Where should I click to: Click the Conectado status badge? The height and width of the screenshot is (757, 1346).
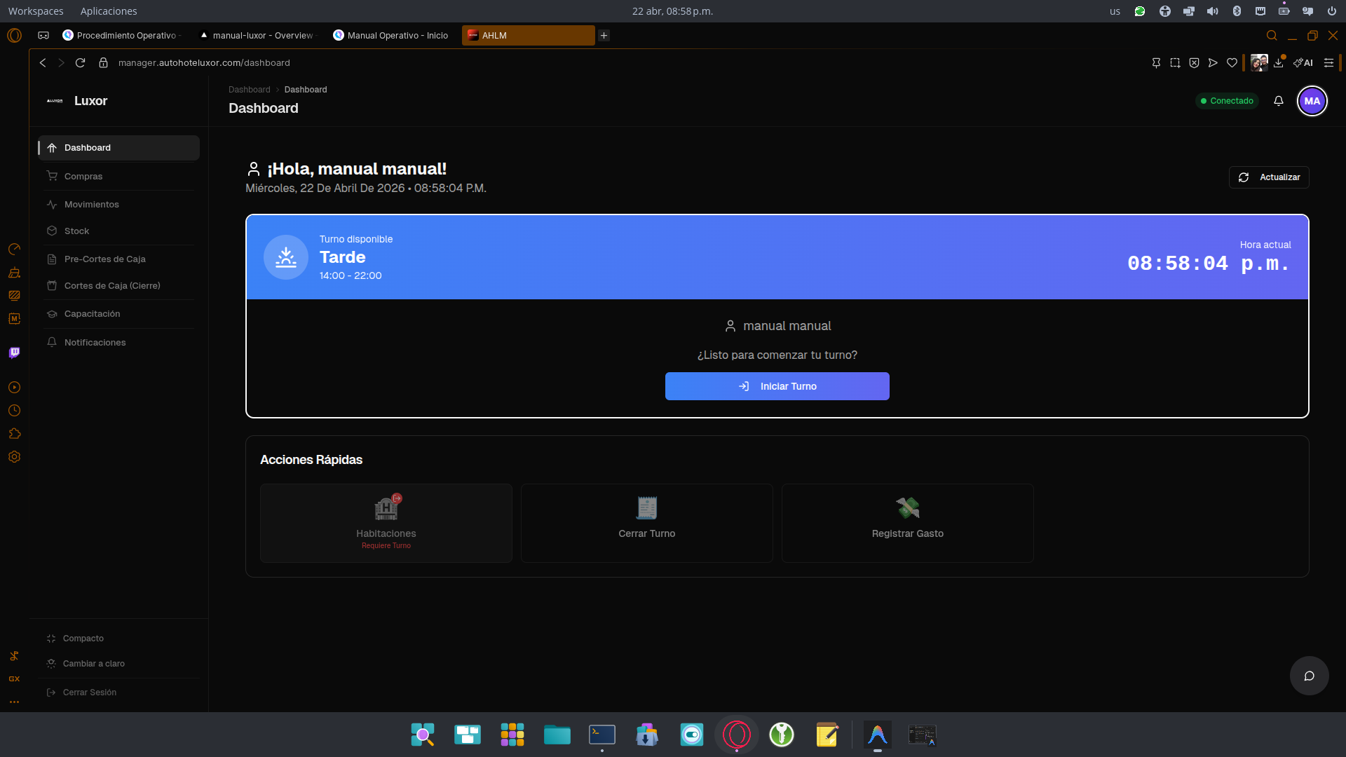pyautogui.click(x=1227, y=101)
